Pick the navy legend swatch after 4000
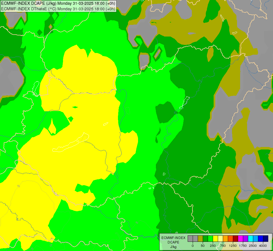273x251 pixels. click(x=265, y=239)
